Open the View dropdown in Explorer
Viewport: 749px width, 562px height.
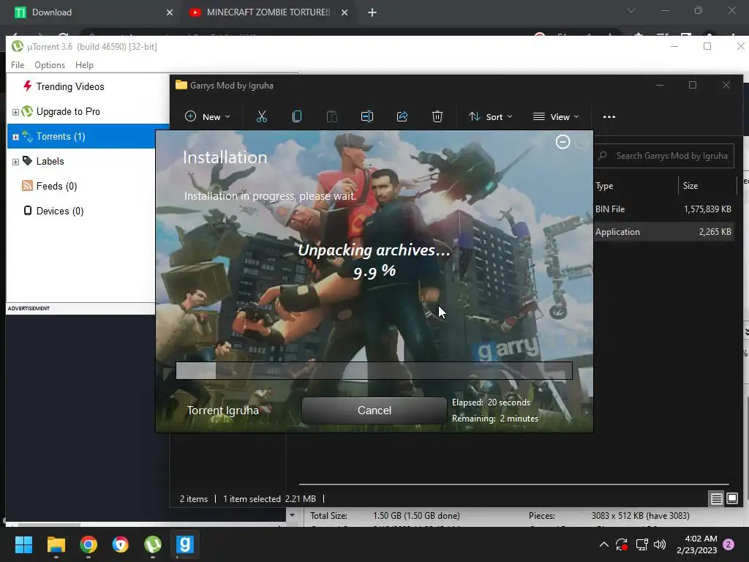point(556,116)
